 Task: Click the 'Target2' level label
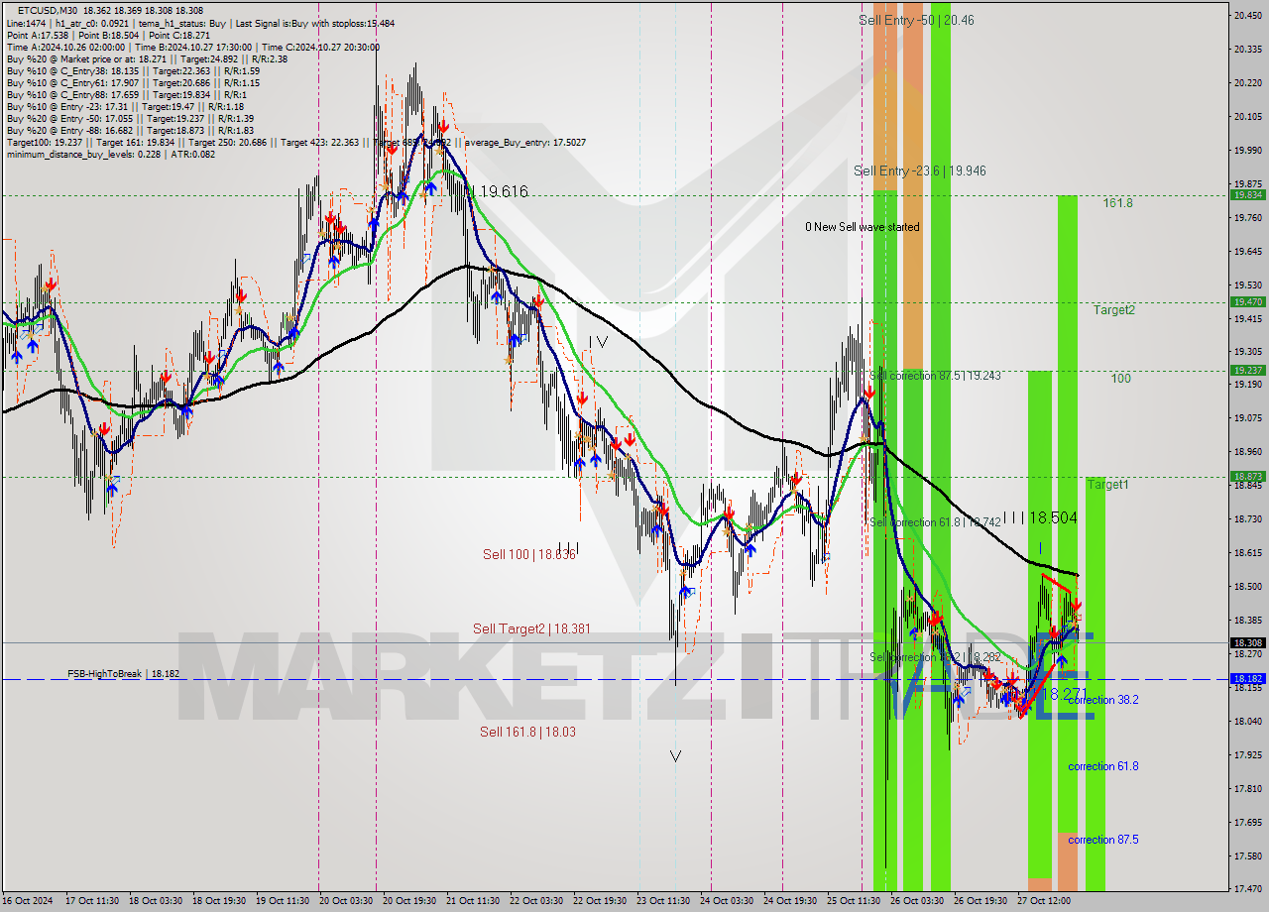1114,310
